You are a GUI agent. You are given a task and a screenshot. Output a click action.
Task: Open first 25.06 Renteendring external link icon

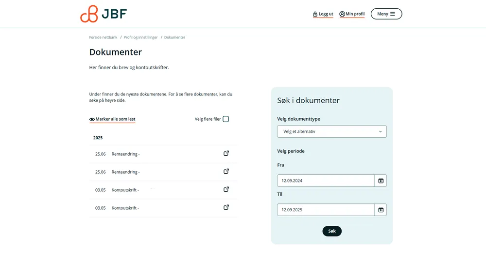pos(226,153)
